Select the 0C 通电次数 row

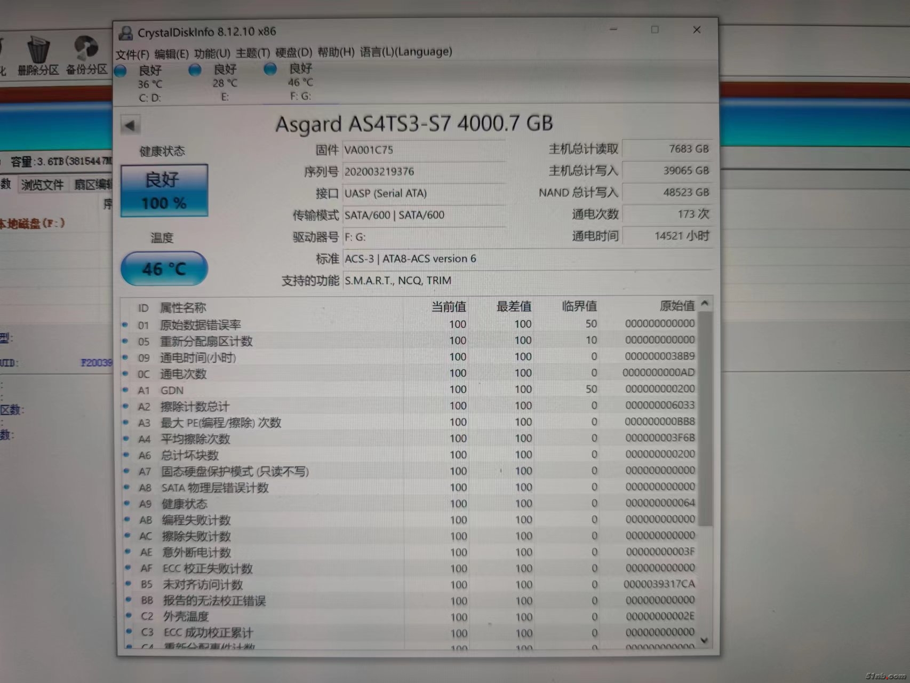pos(410,374)
